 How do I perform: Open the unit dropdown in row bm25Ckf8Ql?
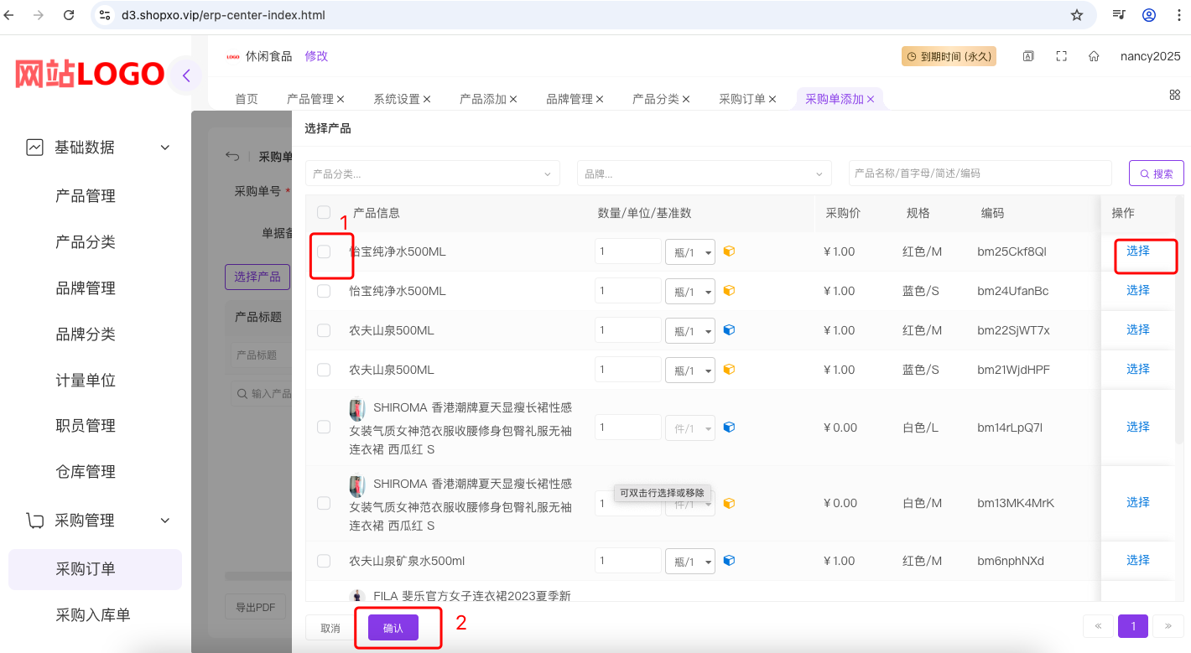click(690, 251)
